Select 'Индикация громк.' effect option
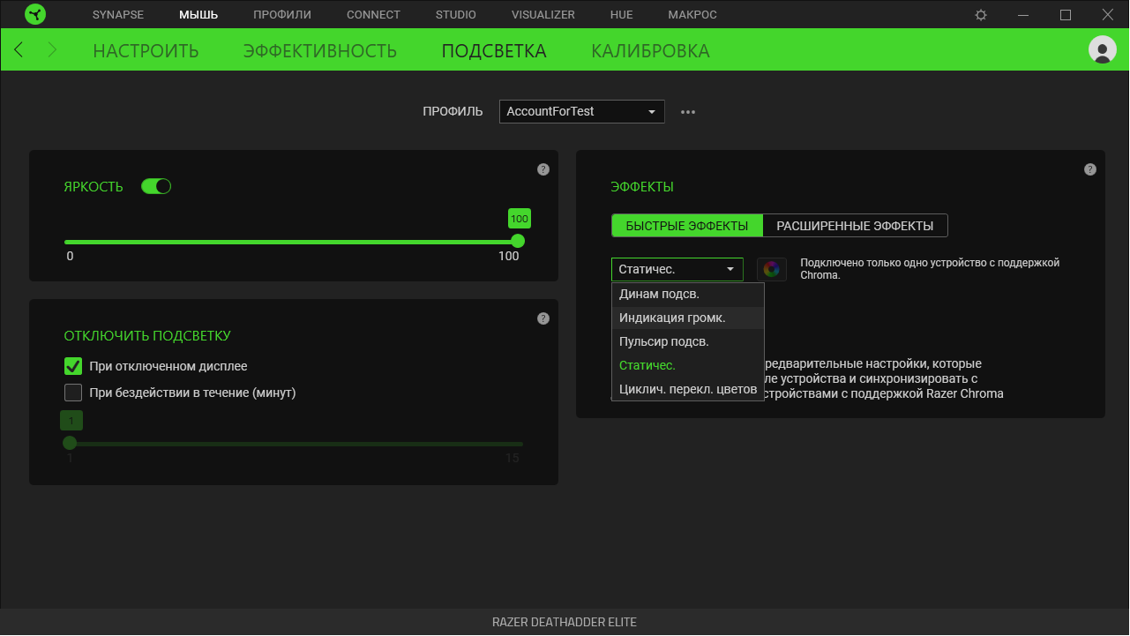Image resolution: width=1130 pixels, height=636 pixels. (x=688, y=318)
